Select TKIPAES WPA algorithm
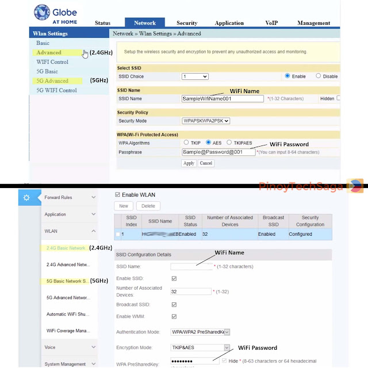The image size is (368, 368). 229,142
